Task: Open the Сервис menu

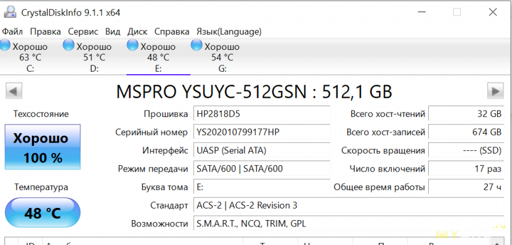Action: (83, 31)
